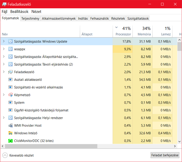The image size is (182, 162).
Task: Expand the wsappx process group
Action: click(x=4, y=49)
